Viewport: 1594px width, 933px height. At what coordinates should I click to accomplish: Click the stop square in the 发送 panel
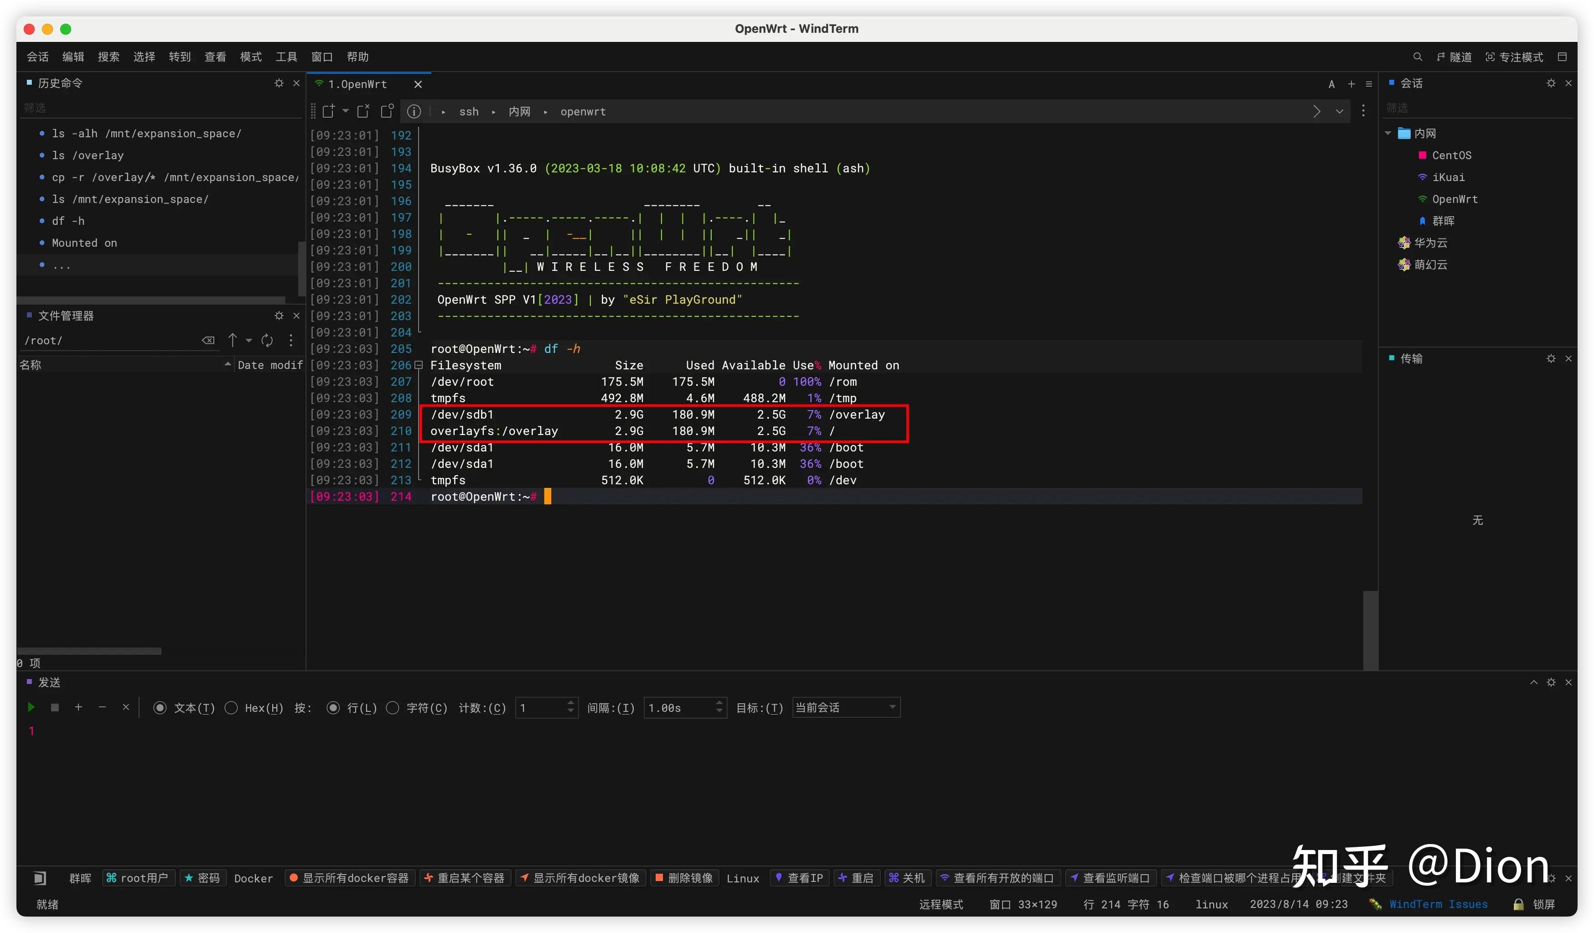point(55,707)
